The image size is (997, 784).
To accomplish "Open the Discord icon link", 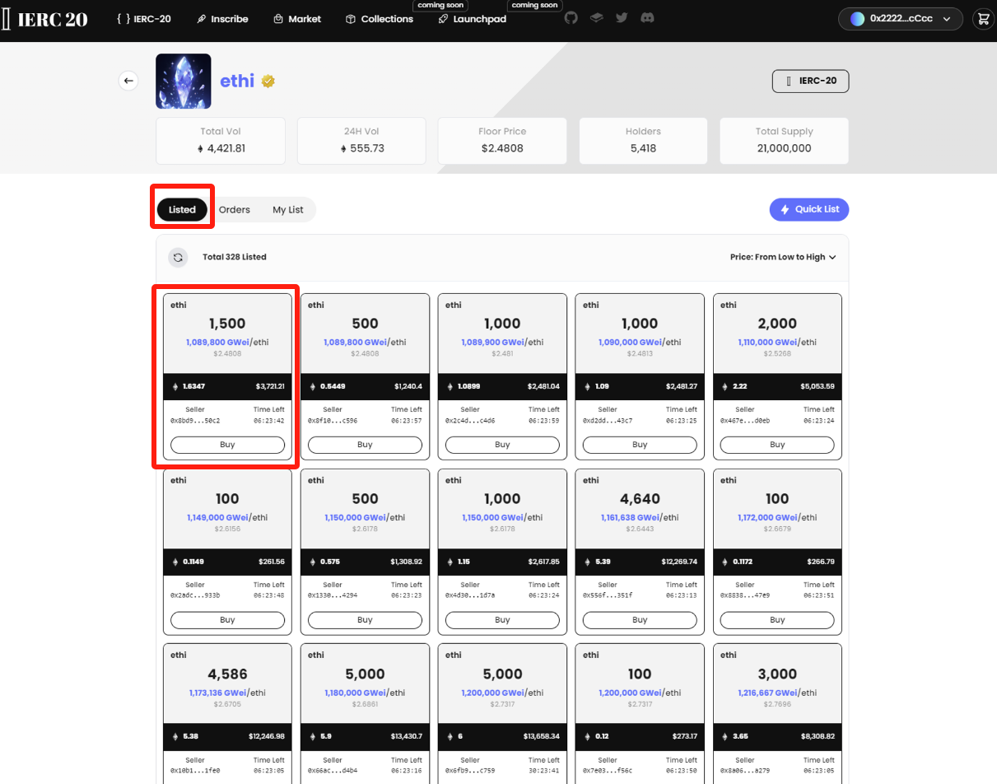I will (647, 18).
